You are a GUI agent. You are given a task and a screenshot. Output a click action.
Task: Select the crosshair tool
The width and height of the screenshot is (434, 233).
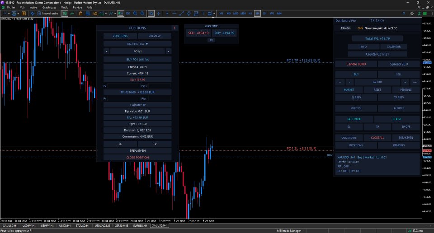pyautogui.click(x=159, y=13)
